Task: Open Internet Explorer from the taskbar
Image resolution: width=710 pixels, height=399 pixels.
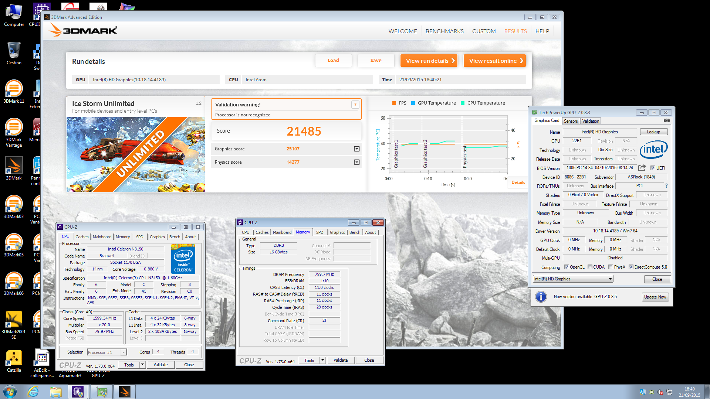Action: point(33,392)
